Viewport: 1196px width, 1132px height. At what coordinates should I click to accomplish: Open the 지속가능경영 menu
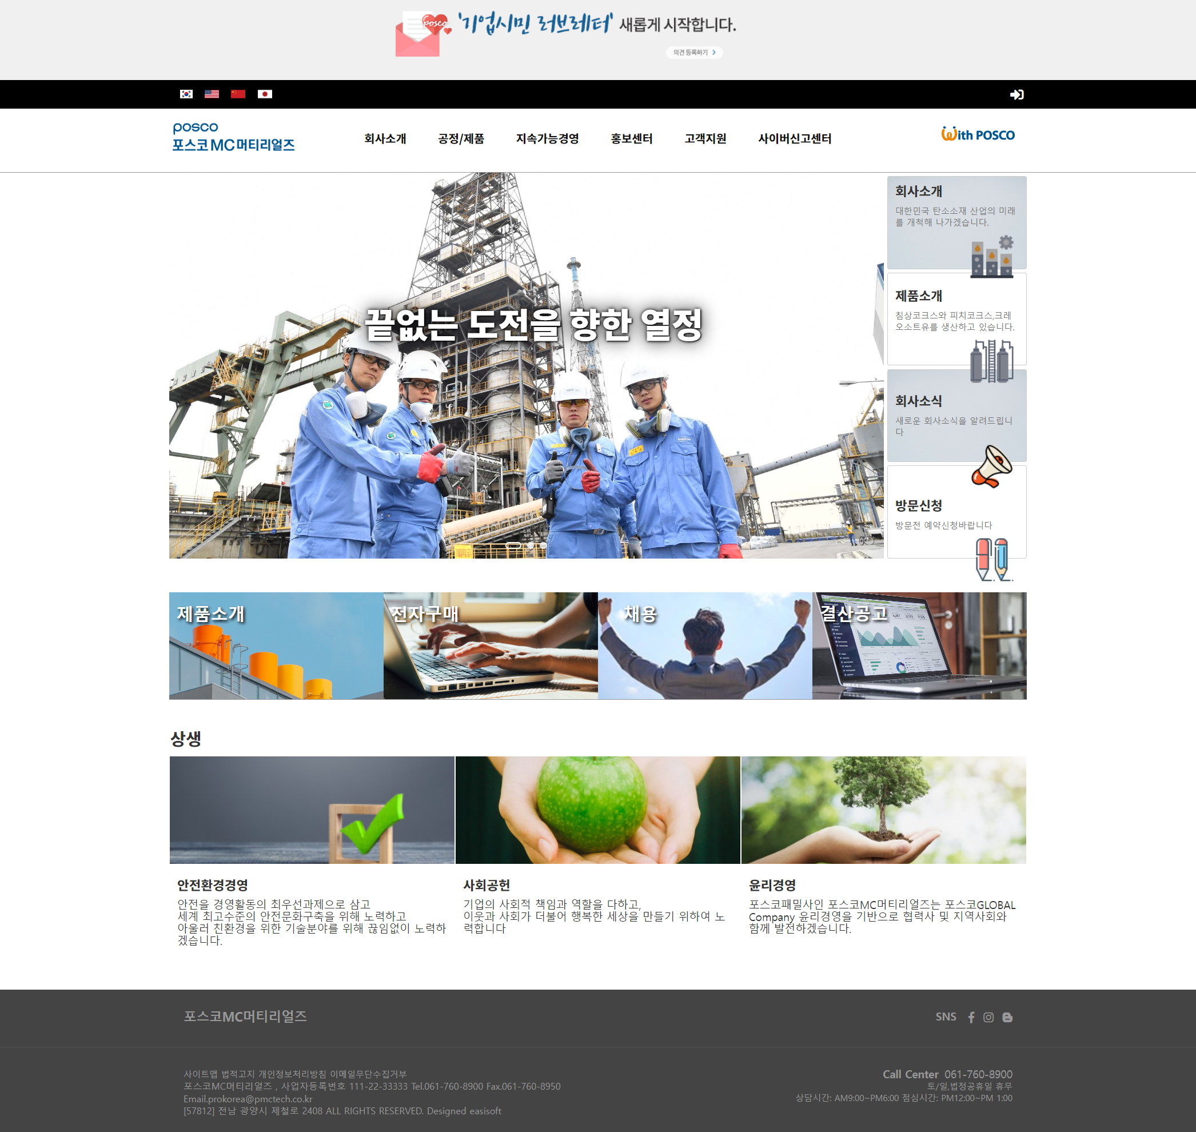[x=547, y=139]
